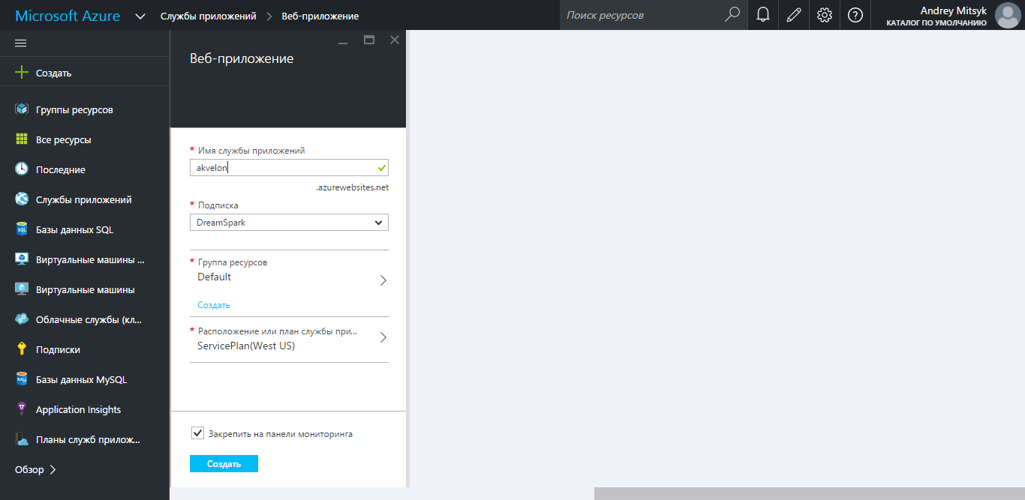Click the Subscriptions key icon
The image size is (1025, 500).
pos(22,349)
